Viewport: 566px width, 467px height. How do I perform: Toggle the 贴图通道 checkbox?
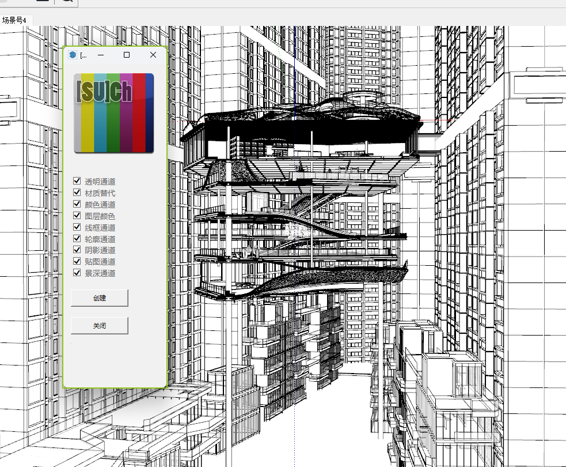click(77, 261)
